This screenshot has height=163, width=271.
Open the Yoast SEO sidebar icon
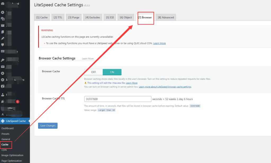(x=3, y=86)
